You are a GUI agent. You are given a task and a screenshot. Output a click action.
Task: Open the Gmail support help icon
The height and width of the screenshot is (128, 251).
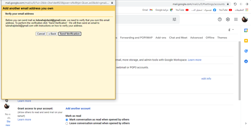point(220,19)
